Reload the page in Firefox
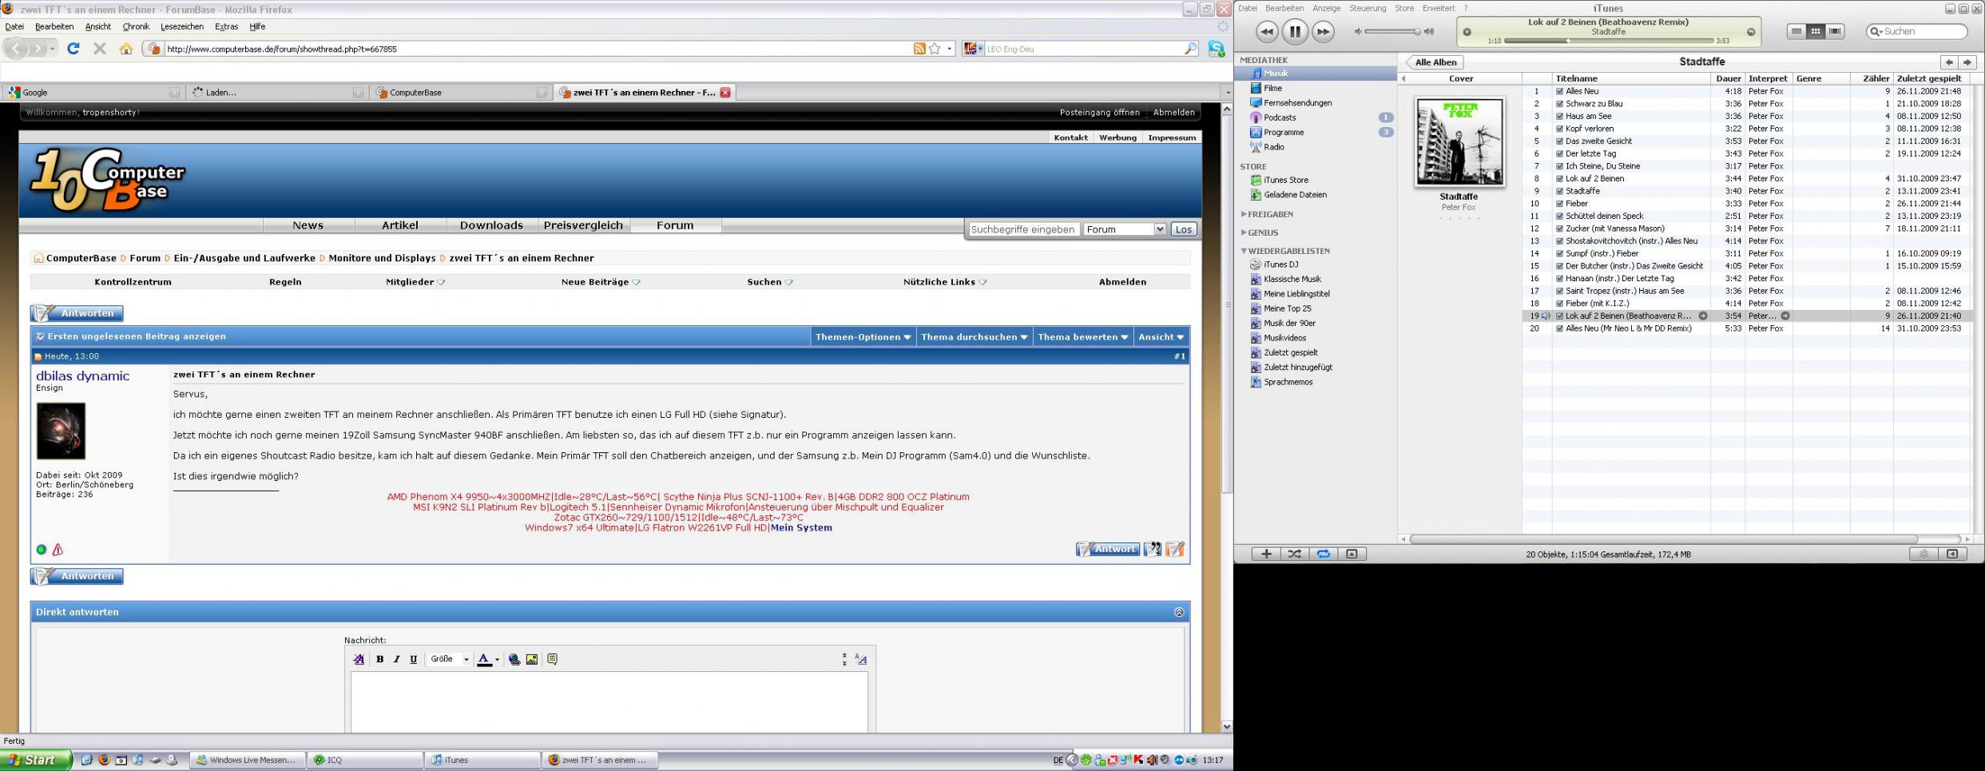The image size is (1985, 771). (x=73, y=49)
